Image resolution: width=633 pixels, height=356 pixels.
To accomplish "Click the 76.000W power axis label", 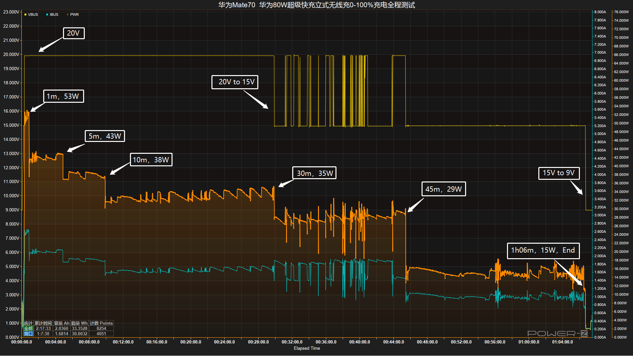I will [x=621, y=12].
